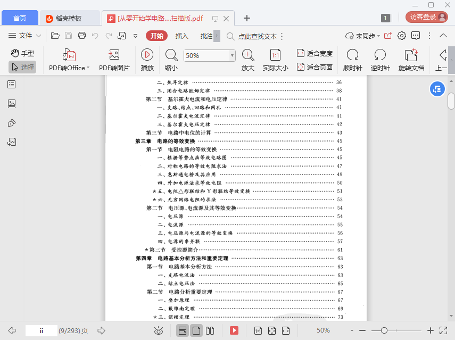Open more options vertical dots
455x340 pixels.
click(429, 36)
